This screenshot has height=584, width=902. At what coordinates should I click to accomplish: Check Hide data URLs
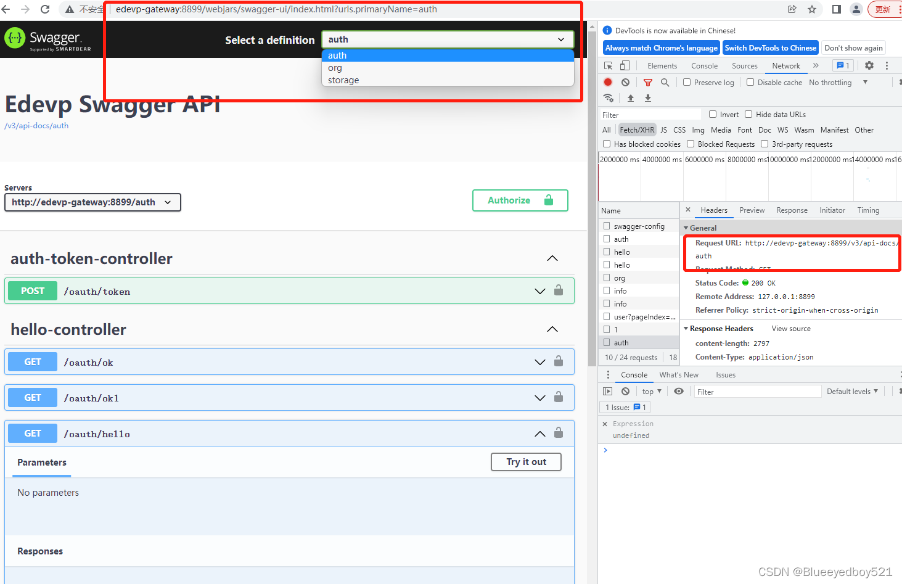click(x=748, y=114)
